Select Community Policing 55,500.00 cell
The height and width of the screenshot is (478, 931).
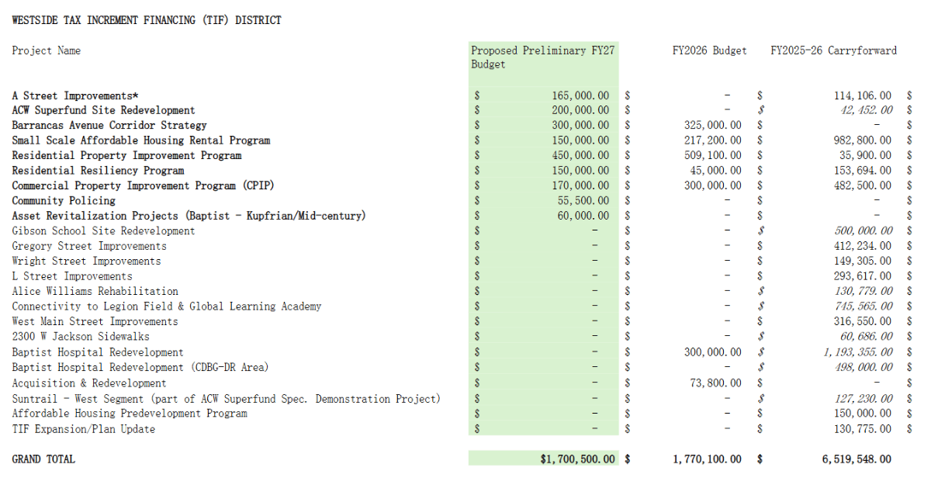click(x=583, y=200)
